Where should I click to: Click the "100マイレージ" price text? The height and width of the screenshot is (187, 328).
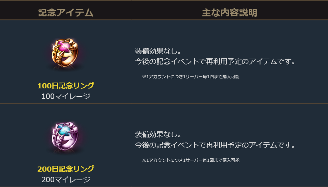(66, 96)
